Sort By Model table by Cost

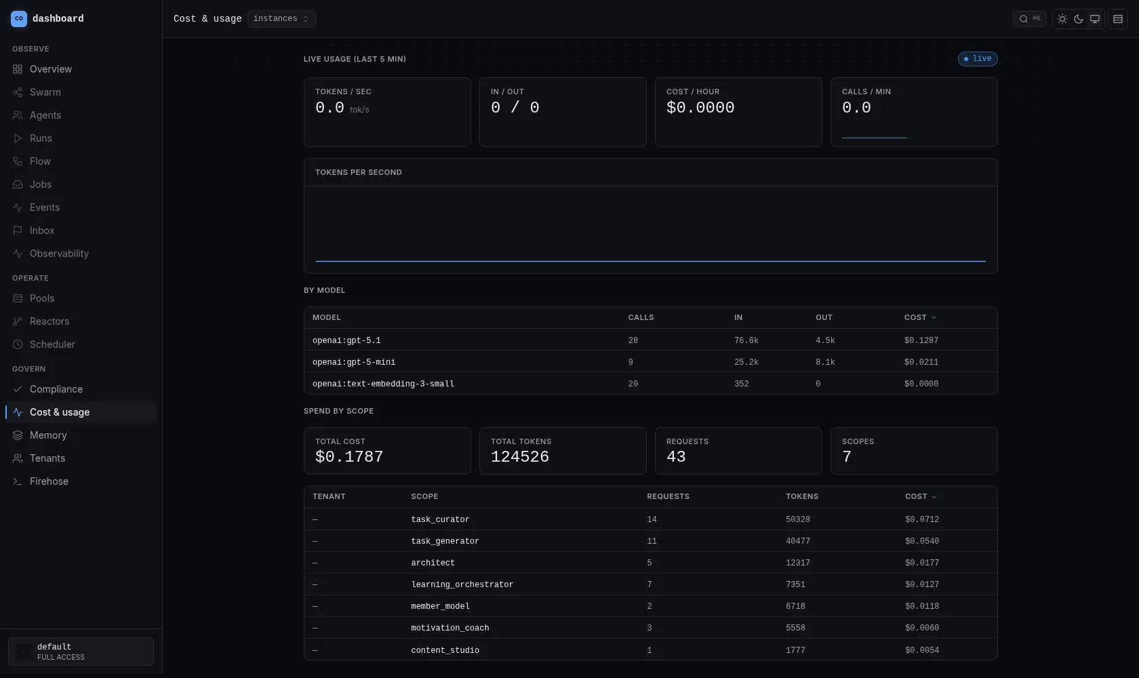point(920,317)
